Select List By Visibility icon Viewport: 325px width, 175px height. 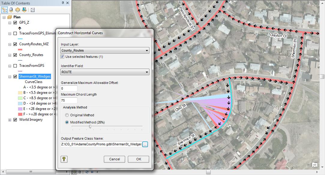[18, 10]
